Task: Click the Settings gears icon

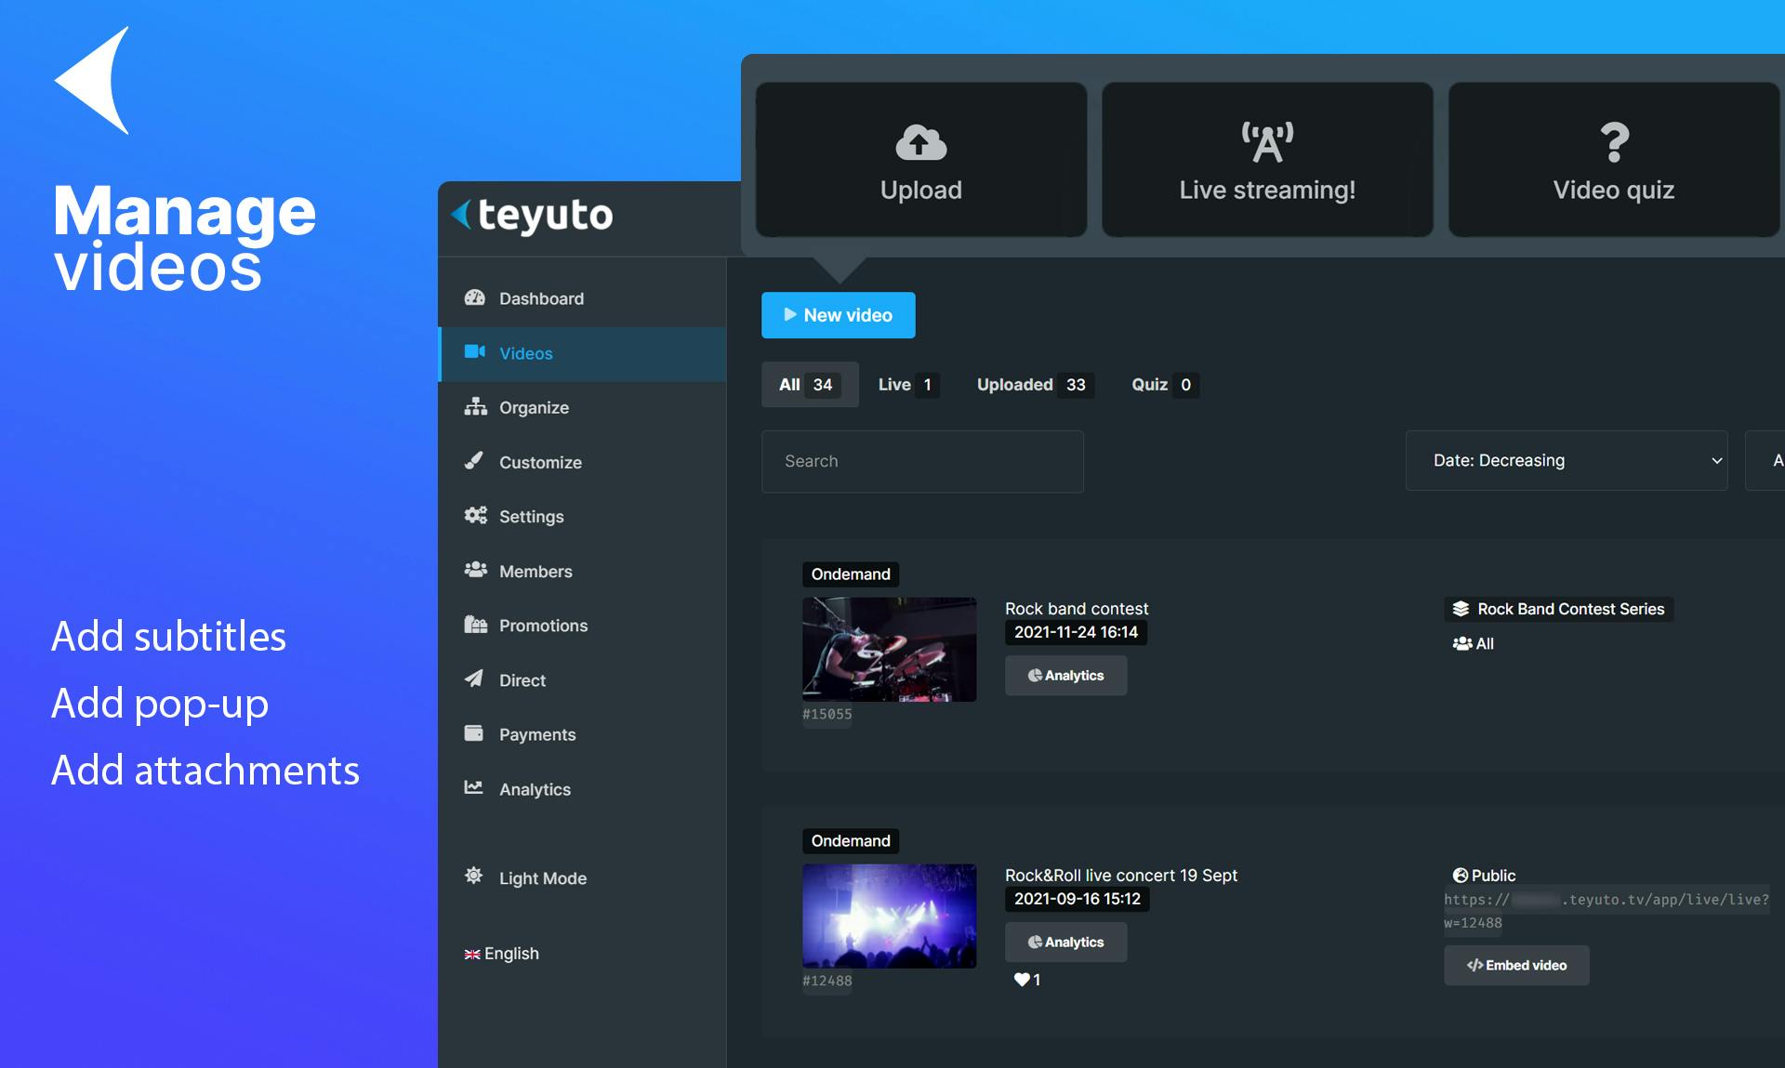Action: click(x=475, y=515)
